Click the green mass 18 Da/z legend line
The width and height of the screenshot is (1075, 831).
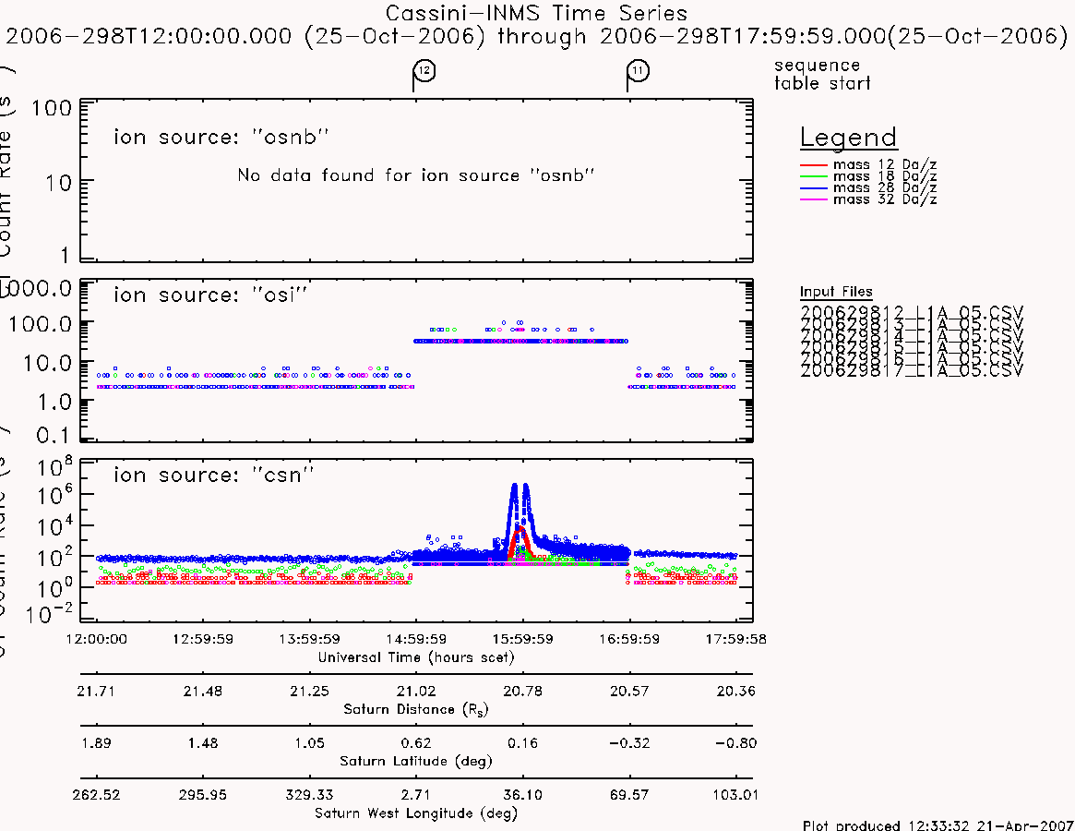[814, 177]
